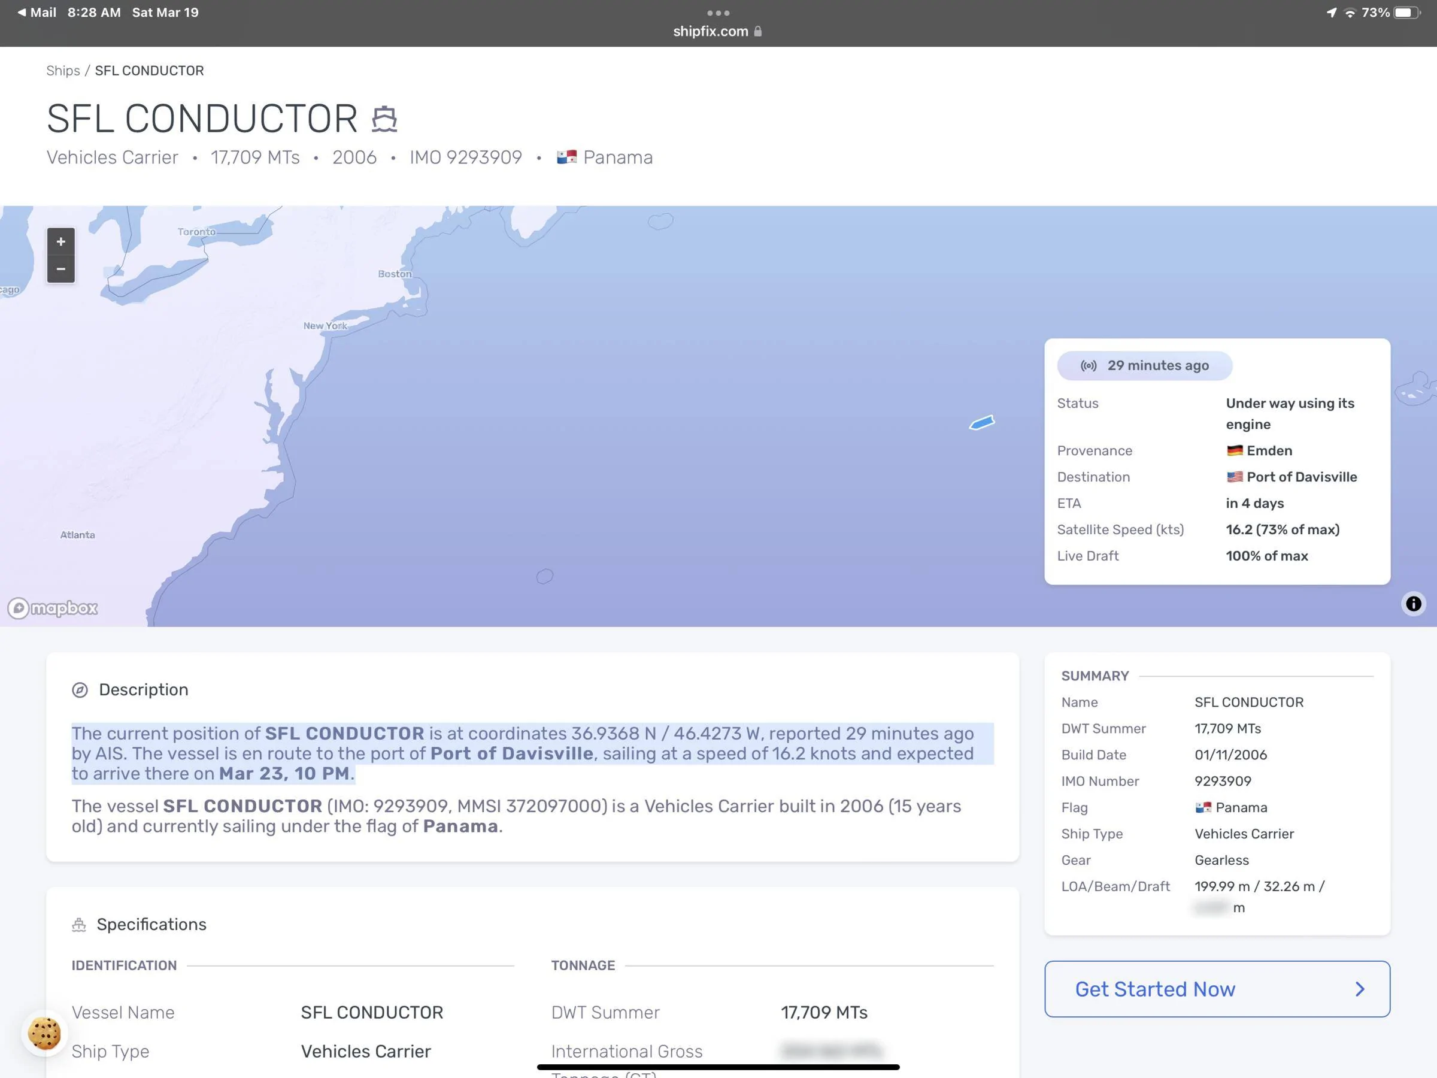The image size is (1437, 1078).
Task: Open the Mapbox logo link
Action: pos(53,608)
